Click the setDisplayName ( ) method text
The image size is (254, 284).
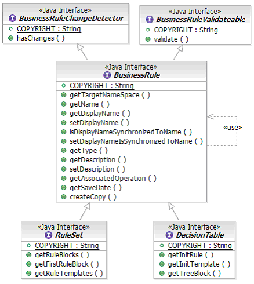(99, 123)
